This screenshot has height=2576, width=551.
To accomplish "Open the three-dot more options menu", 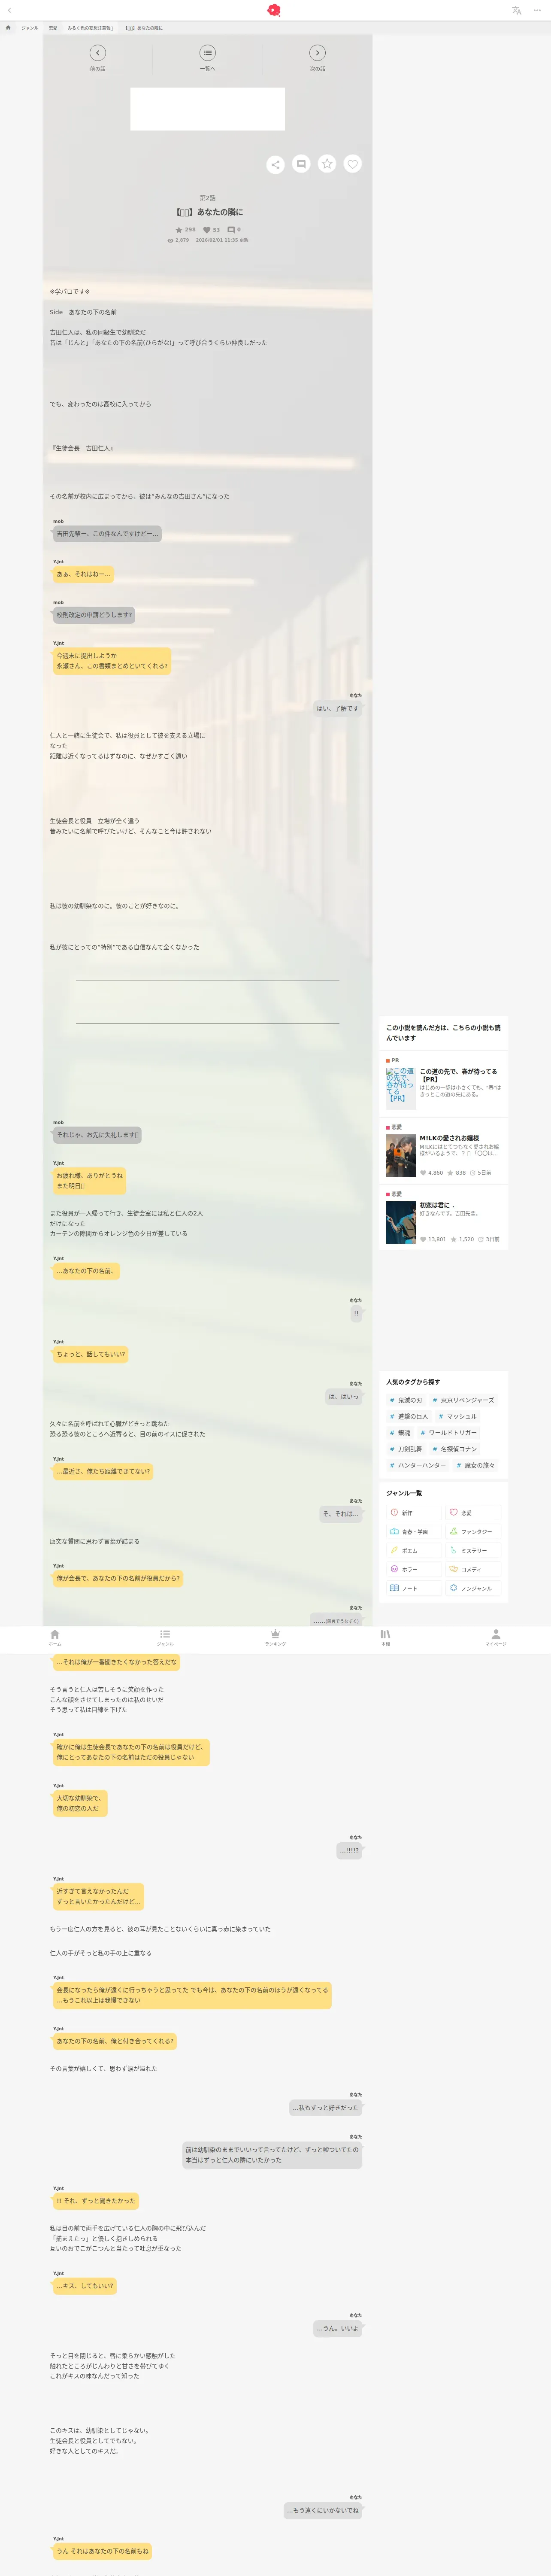I will tap(537, 10).
